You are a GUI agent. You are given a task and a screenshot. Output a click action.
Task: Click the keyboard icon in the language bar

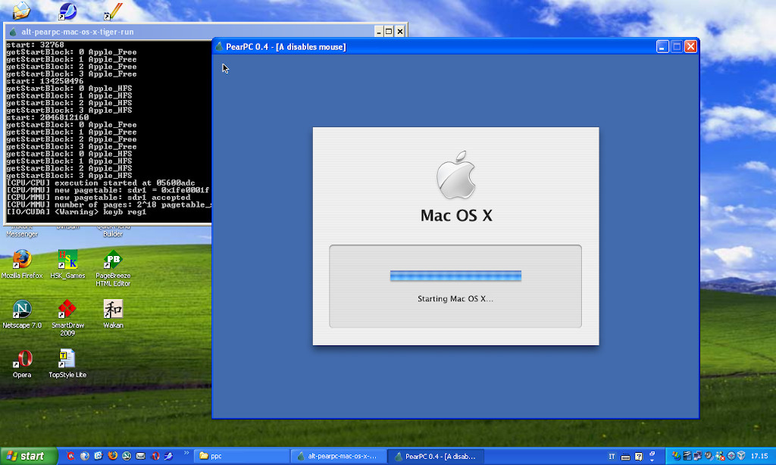(625, 457)
